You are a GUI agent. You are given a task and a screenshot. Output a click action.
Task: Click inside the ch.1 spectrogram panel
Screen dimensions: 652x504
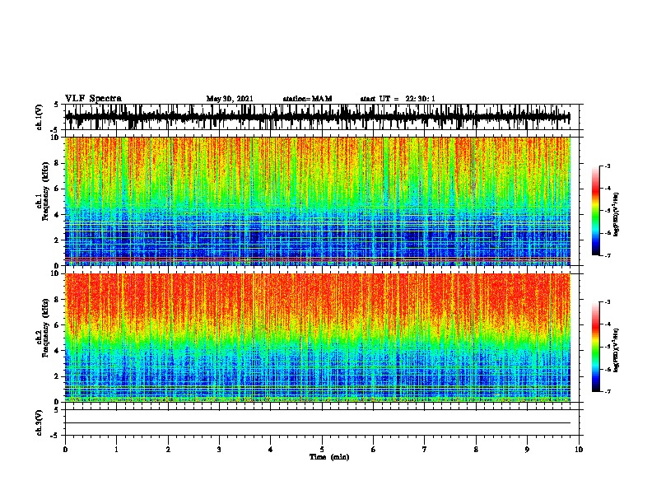coord(318,201)
